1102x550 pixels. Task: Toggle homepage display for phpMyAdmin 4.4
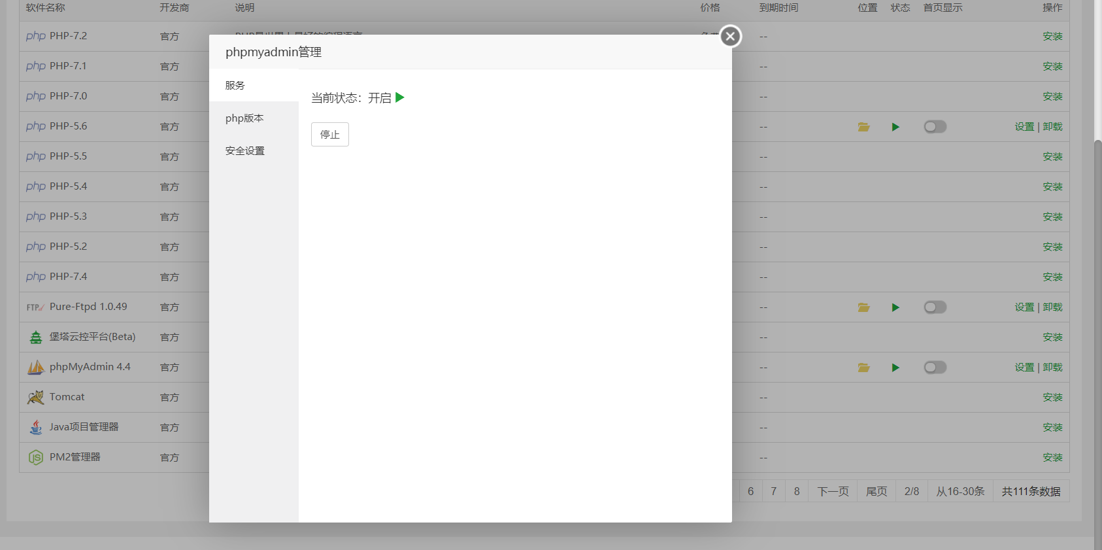[x=935, y=368]
